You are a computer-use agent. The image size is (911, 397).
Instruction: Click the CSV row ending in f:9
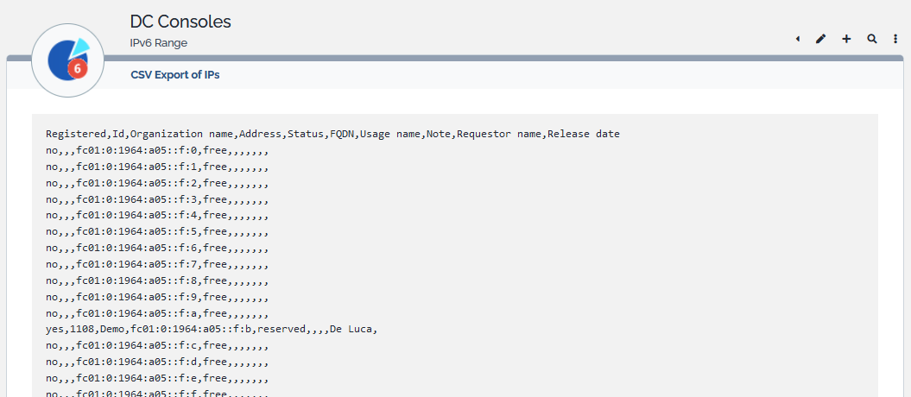157,297
